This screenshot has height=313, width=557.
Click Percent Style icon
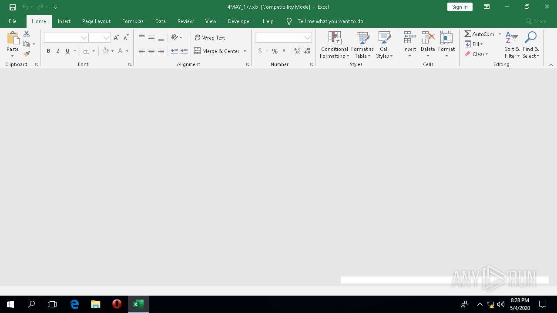click(275, 51)
